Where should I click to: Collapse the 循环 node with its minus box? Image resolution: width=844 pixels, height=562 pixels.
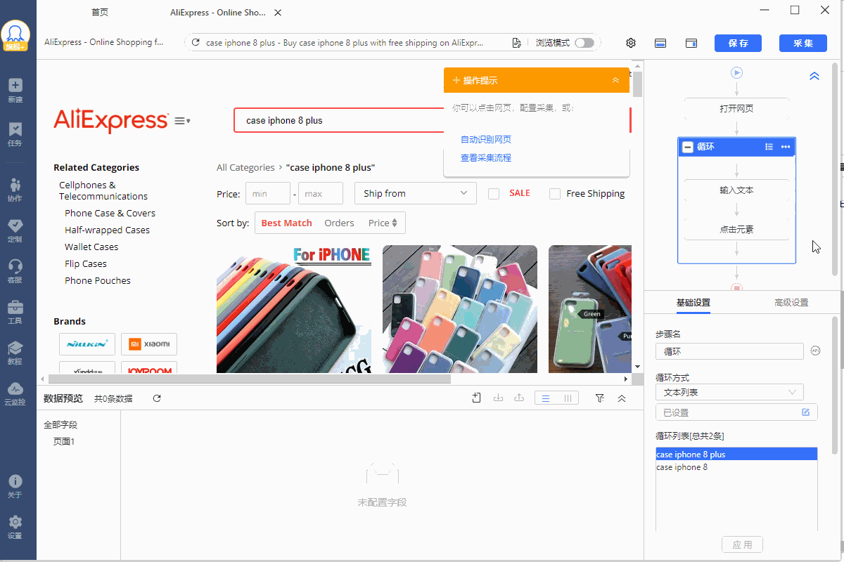pos(688,147)
